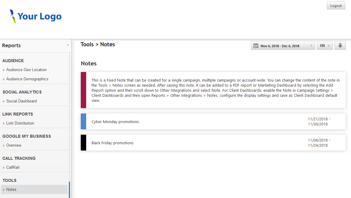Open the Cyber Monday promotions note

[115, 122]
